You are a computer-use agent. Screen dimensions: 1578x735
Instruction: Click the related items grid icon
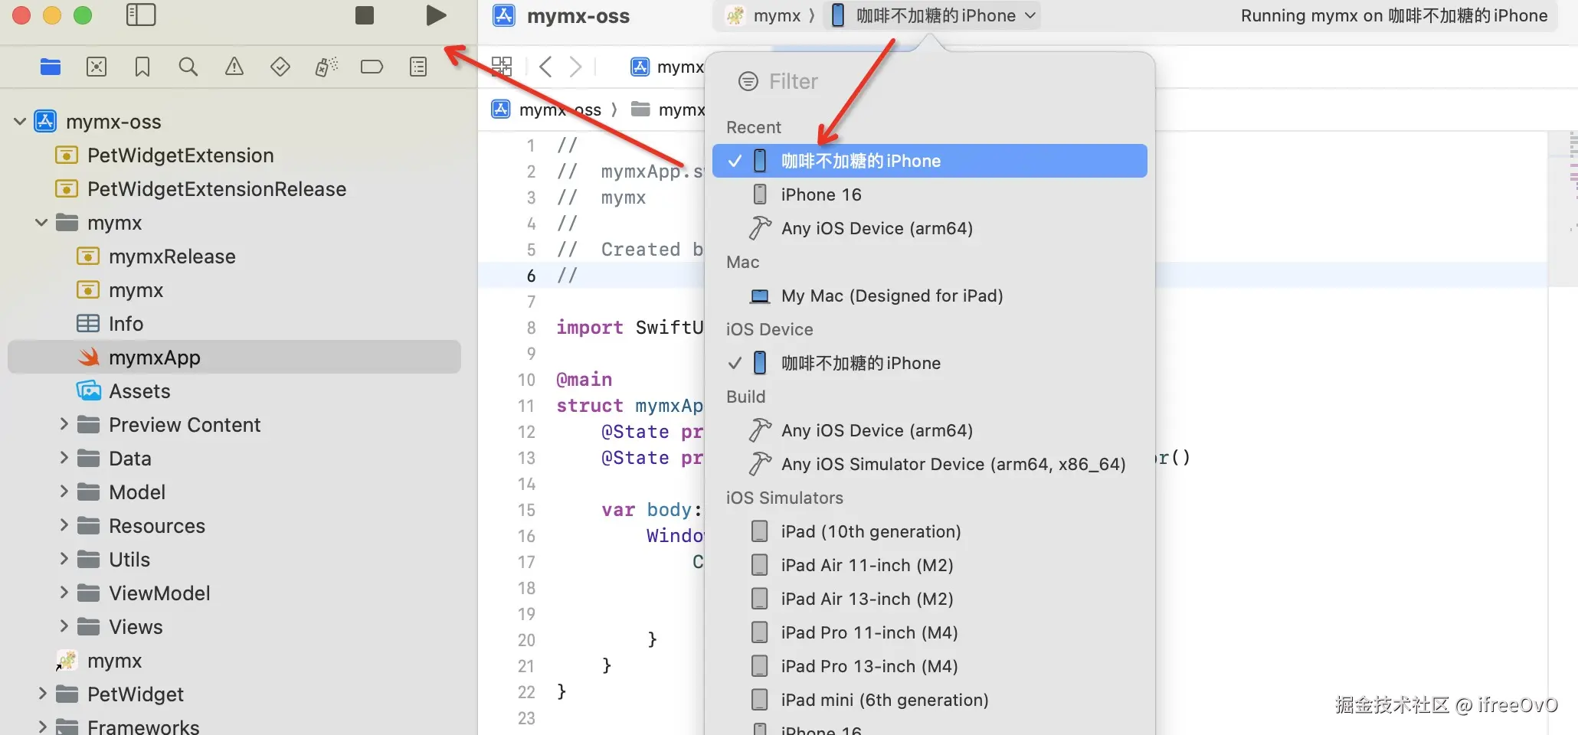(x=502, y=67)
